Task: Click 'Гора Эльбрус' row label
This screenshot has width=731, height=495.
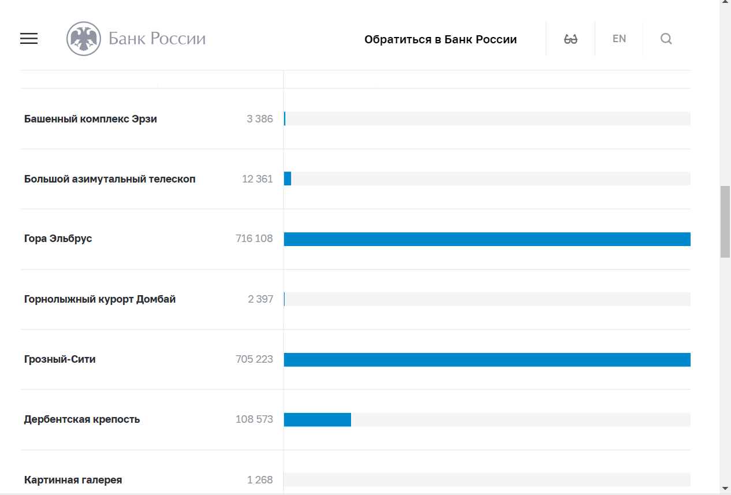Action: click(x=58, y=239)
